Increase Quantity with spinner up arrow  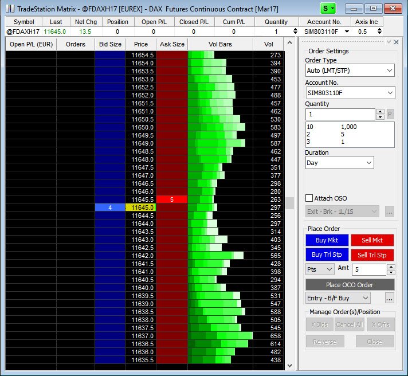(380, 111)
